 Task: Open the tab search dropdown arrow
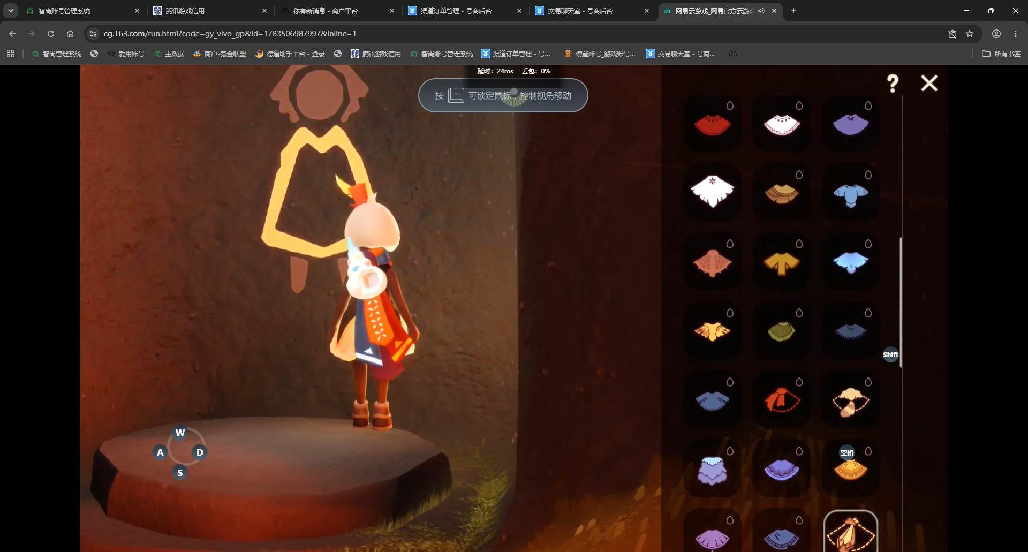[11, 11]
